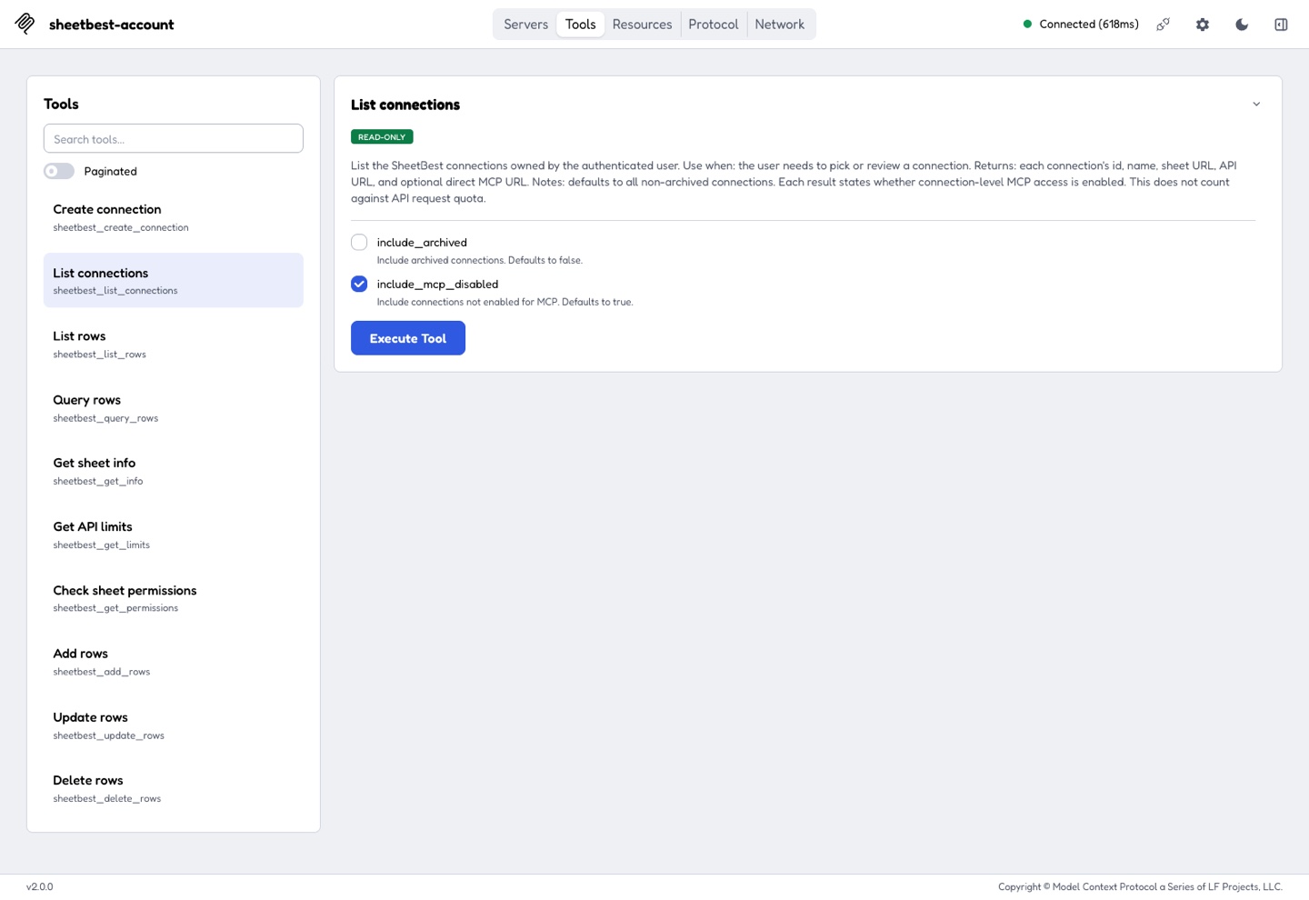The width and height of the screenshot is (1309, 900).
Task: Click the Connected (618ms) status text
Action: (1089, 25)
